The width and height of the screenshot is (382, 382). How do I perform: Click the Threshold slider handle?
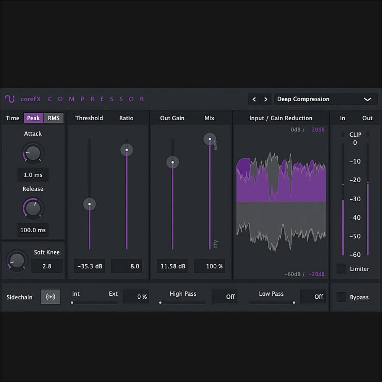(89, 204)
